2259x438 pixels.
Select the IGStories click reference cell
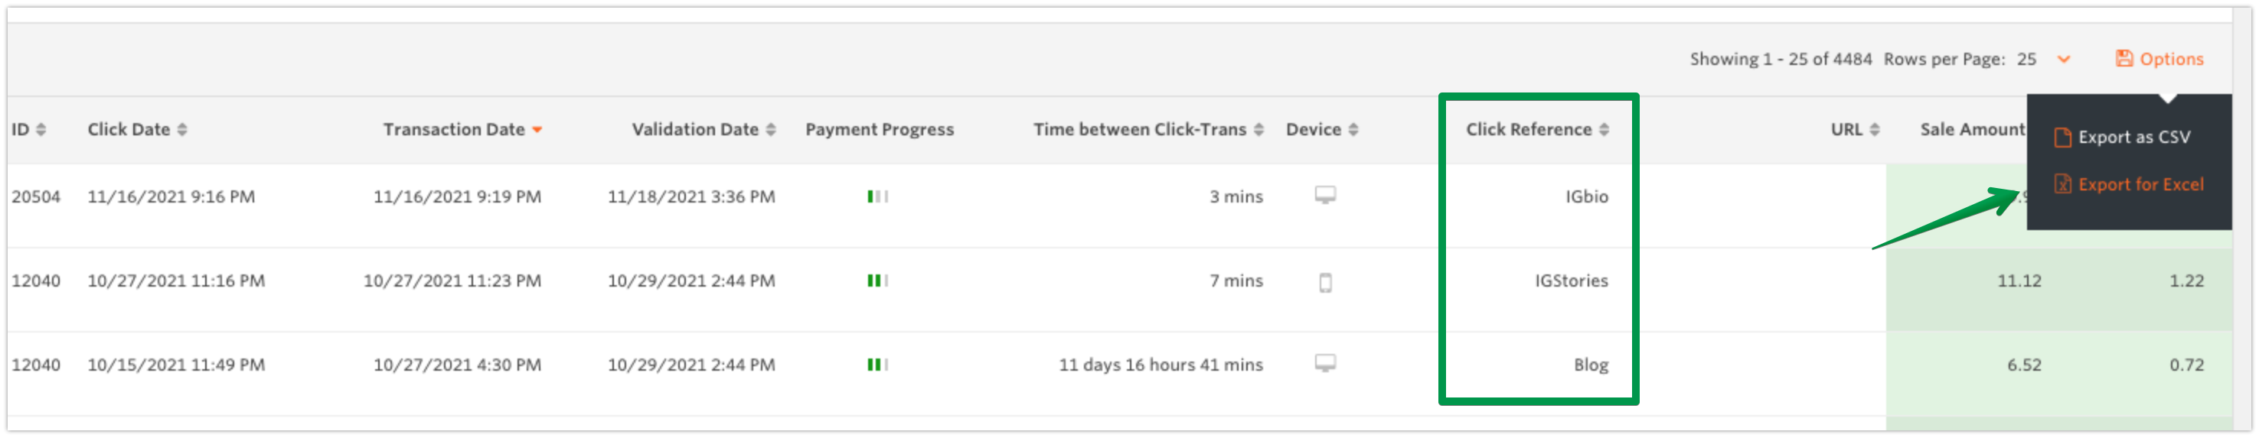1571,281
